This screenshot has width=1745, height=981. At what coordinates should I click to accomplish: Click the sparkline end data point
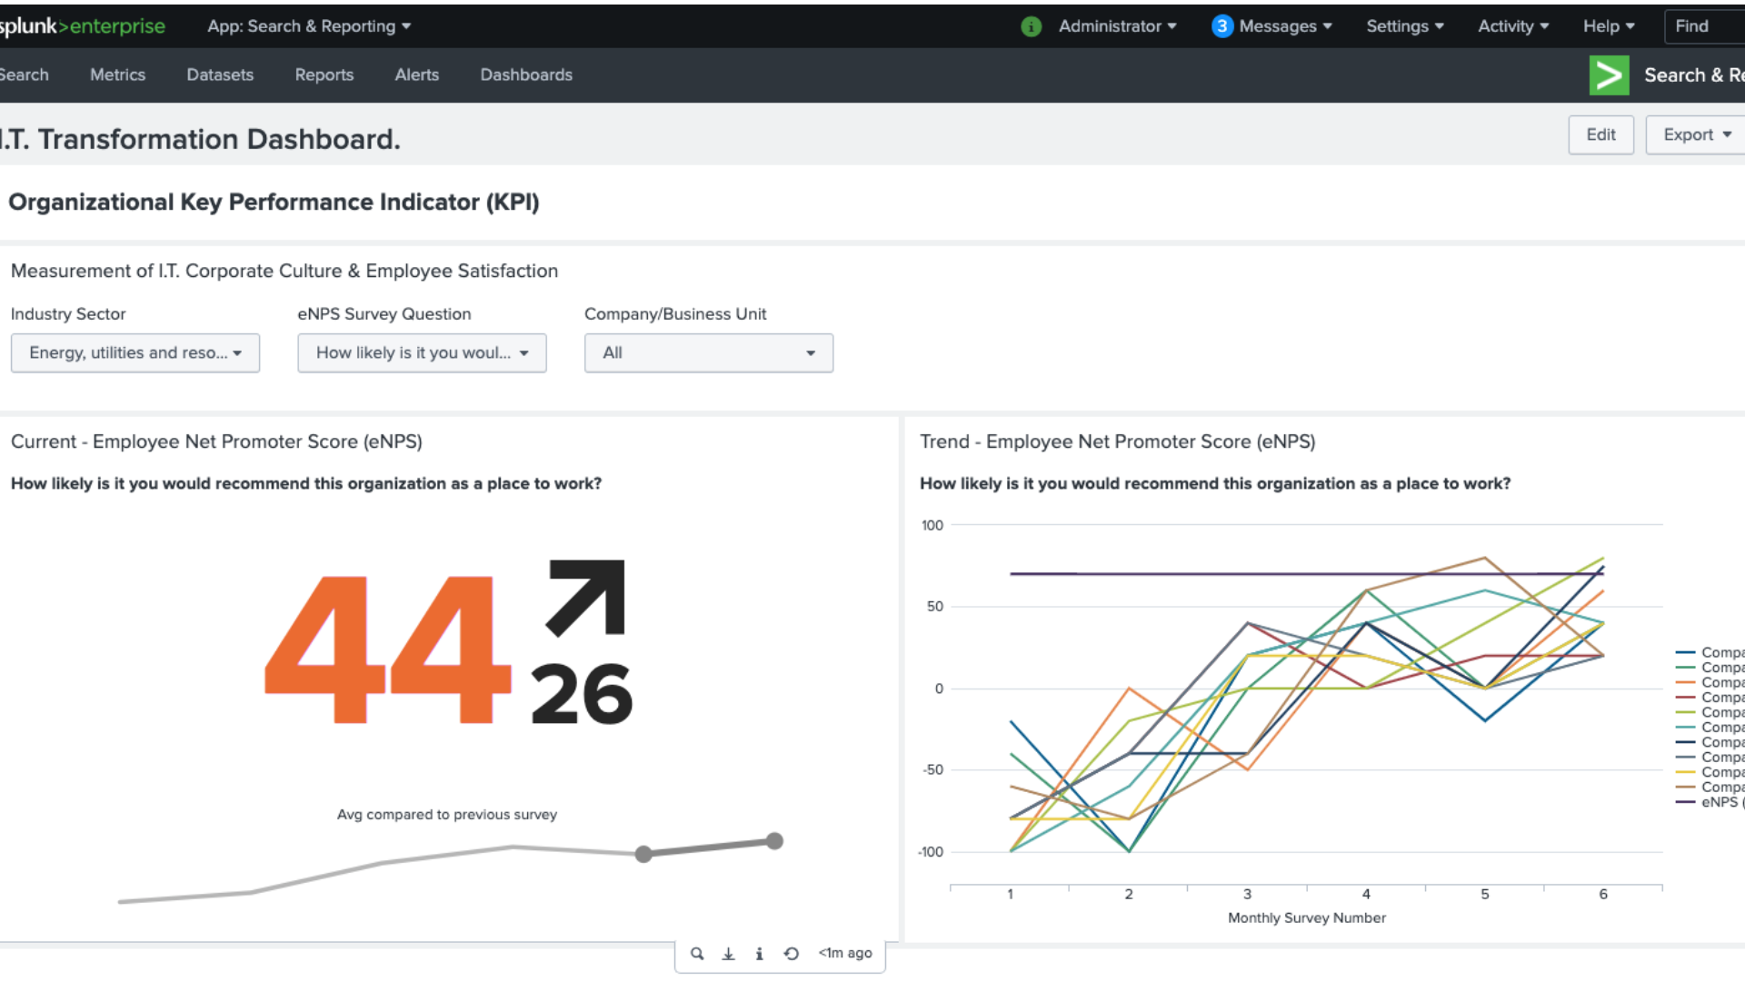(774, 841)
